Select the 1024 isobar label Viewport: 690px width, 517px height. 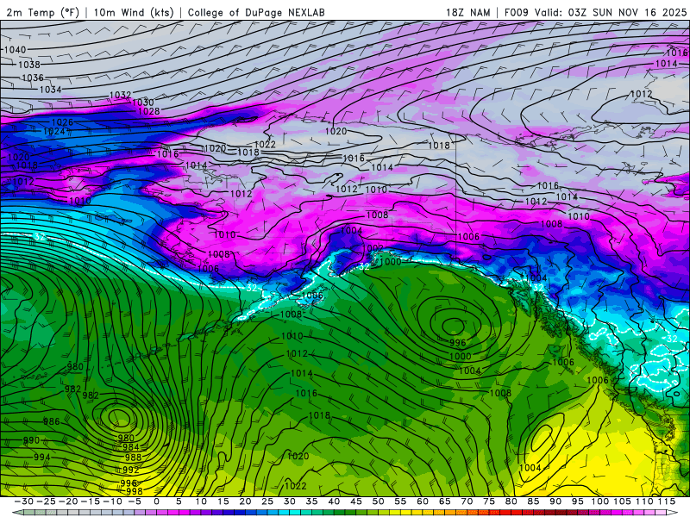[54, 132]
